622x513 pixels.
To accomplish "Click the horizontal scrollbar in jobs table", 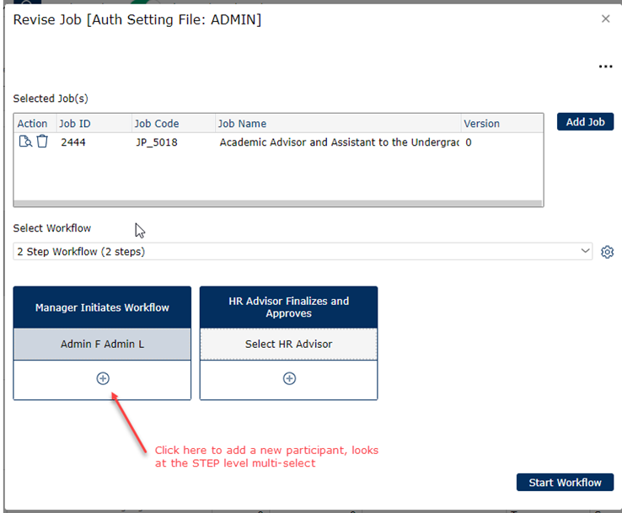I will [278, 203].
